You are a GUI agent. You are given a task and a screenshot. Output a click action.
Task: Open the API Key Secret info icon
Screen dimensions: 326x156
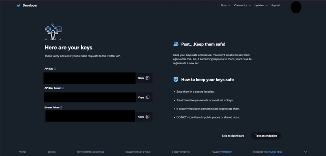click(x=63, y=88)
